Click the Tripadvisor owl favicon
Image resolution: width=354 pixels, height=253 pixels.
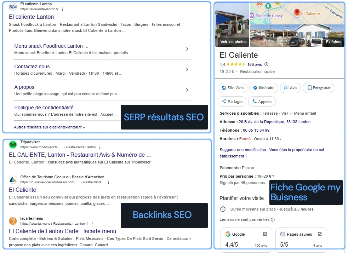click(x=13, y=144)
